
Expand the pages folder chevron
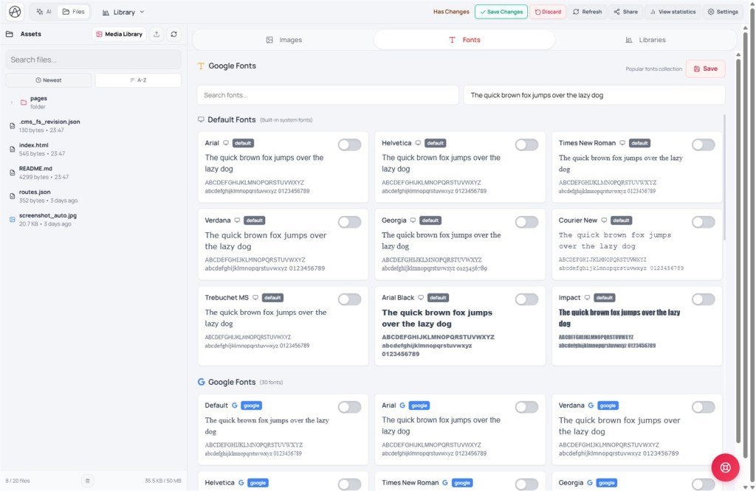coord(12,102)
